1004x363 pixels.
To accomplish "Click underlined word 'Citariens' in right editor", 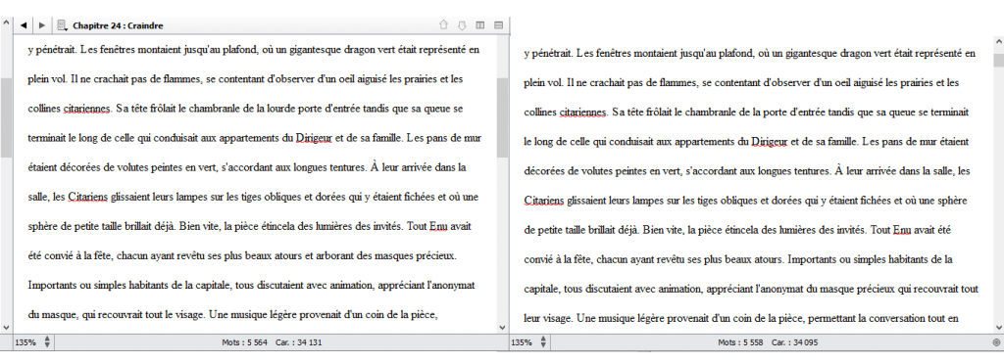I will [x=544, y=201].
